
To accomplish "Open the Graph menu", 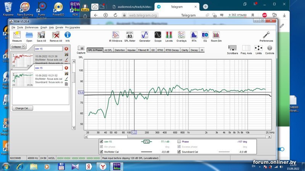I will point(43,27).
